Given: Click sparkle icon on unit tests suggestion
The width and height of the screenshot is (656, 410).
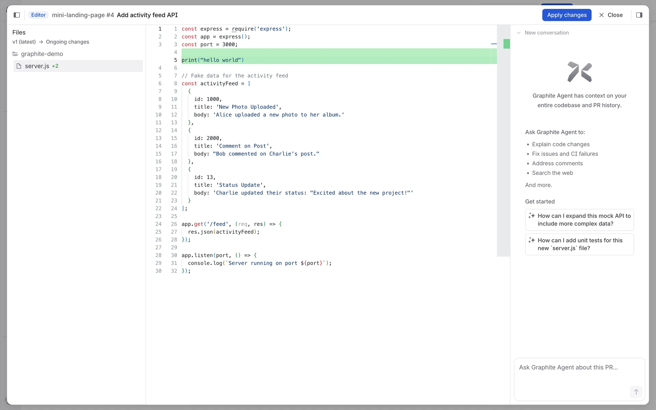Looking at the screenshot, I should (x=531, y=240).
